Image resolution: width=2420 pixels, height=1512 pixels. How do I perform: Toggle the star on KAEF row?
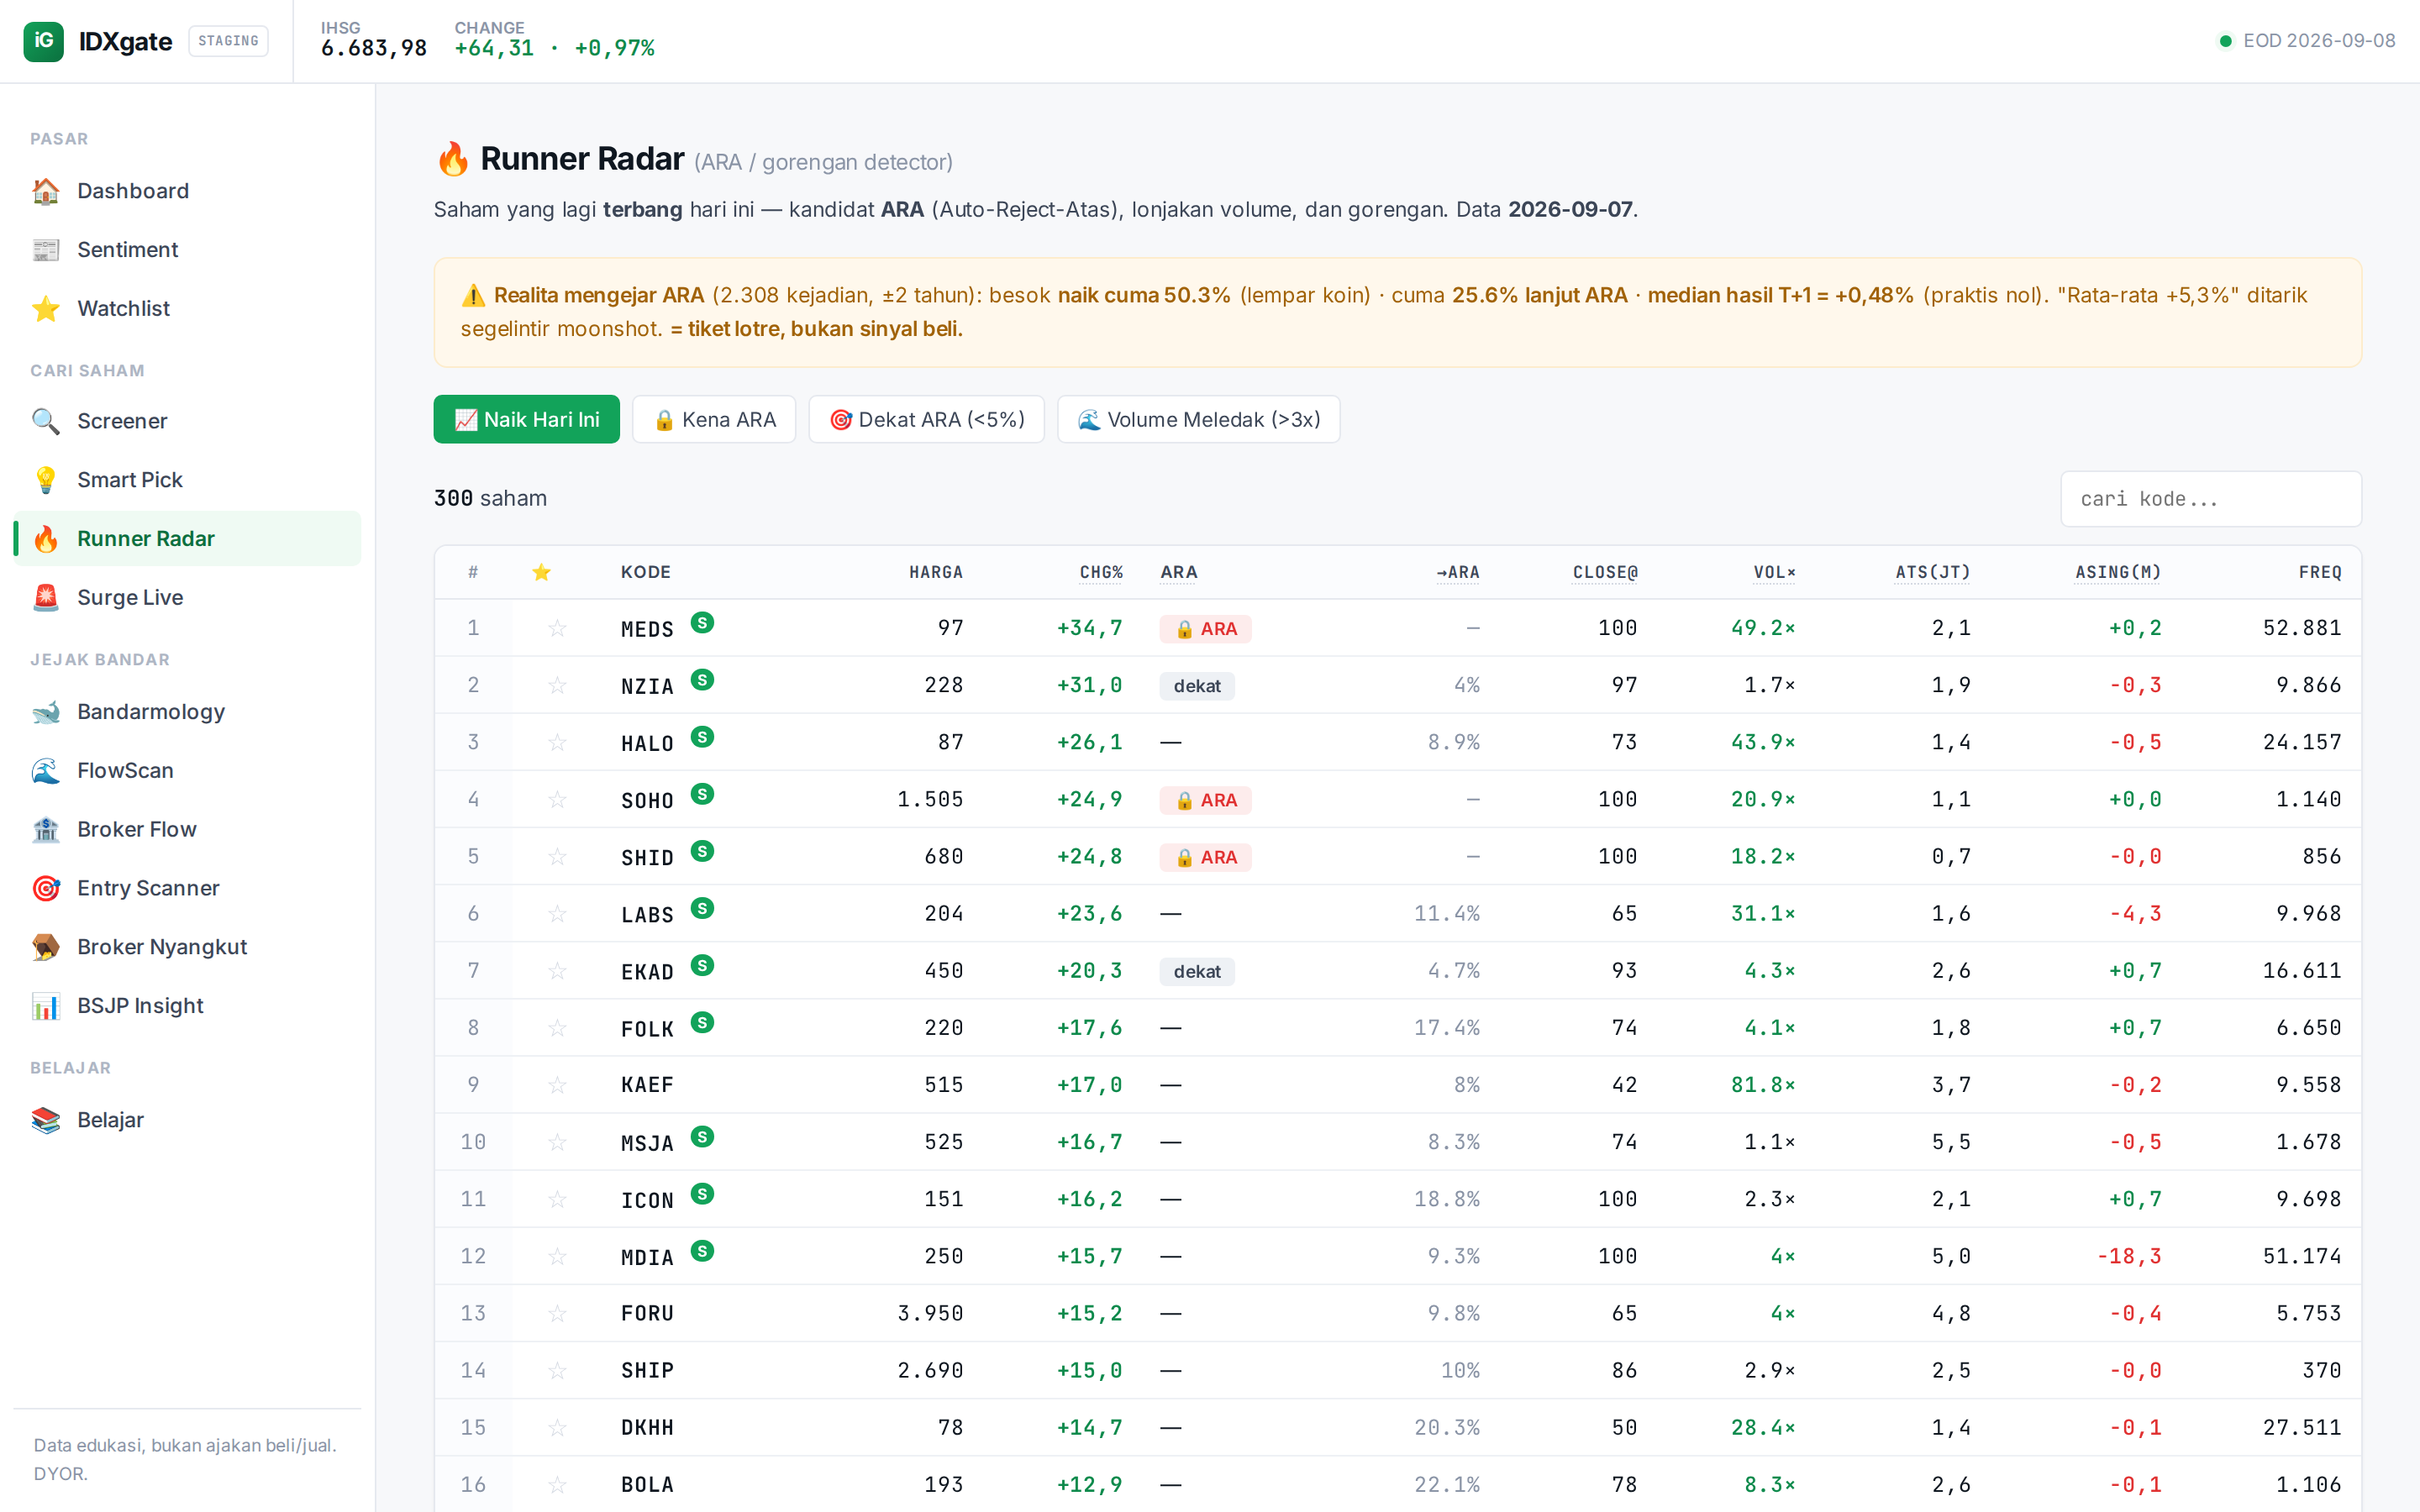(x=557, y=1085)
